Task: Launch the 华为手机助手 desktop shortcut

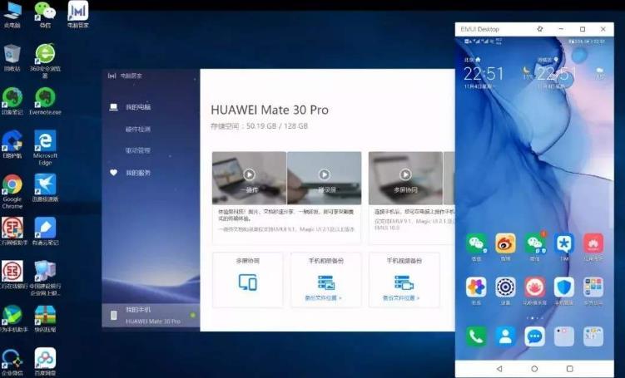Action: [12, 318]
